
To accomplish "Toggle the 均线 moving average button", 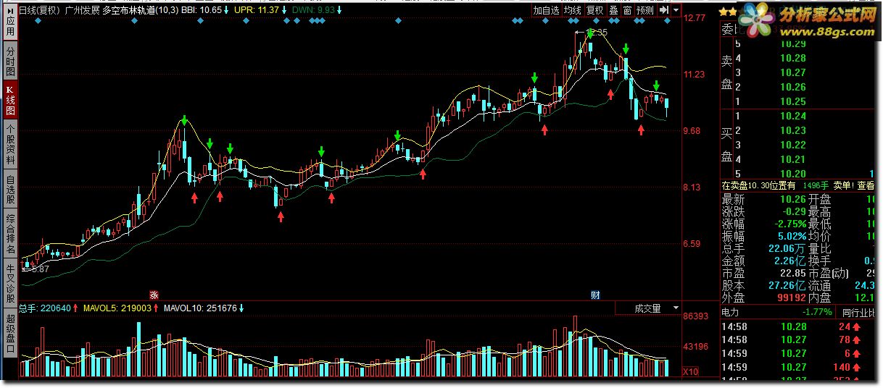I will 573,10.
